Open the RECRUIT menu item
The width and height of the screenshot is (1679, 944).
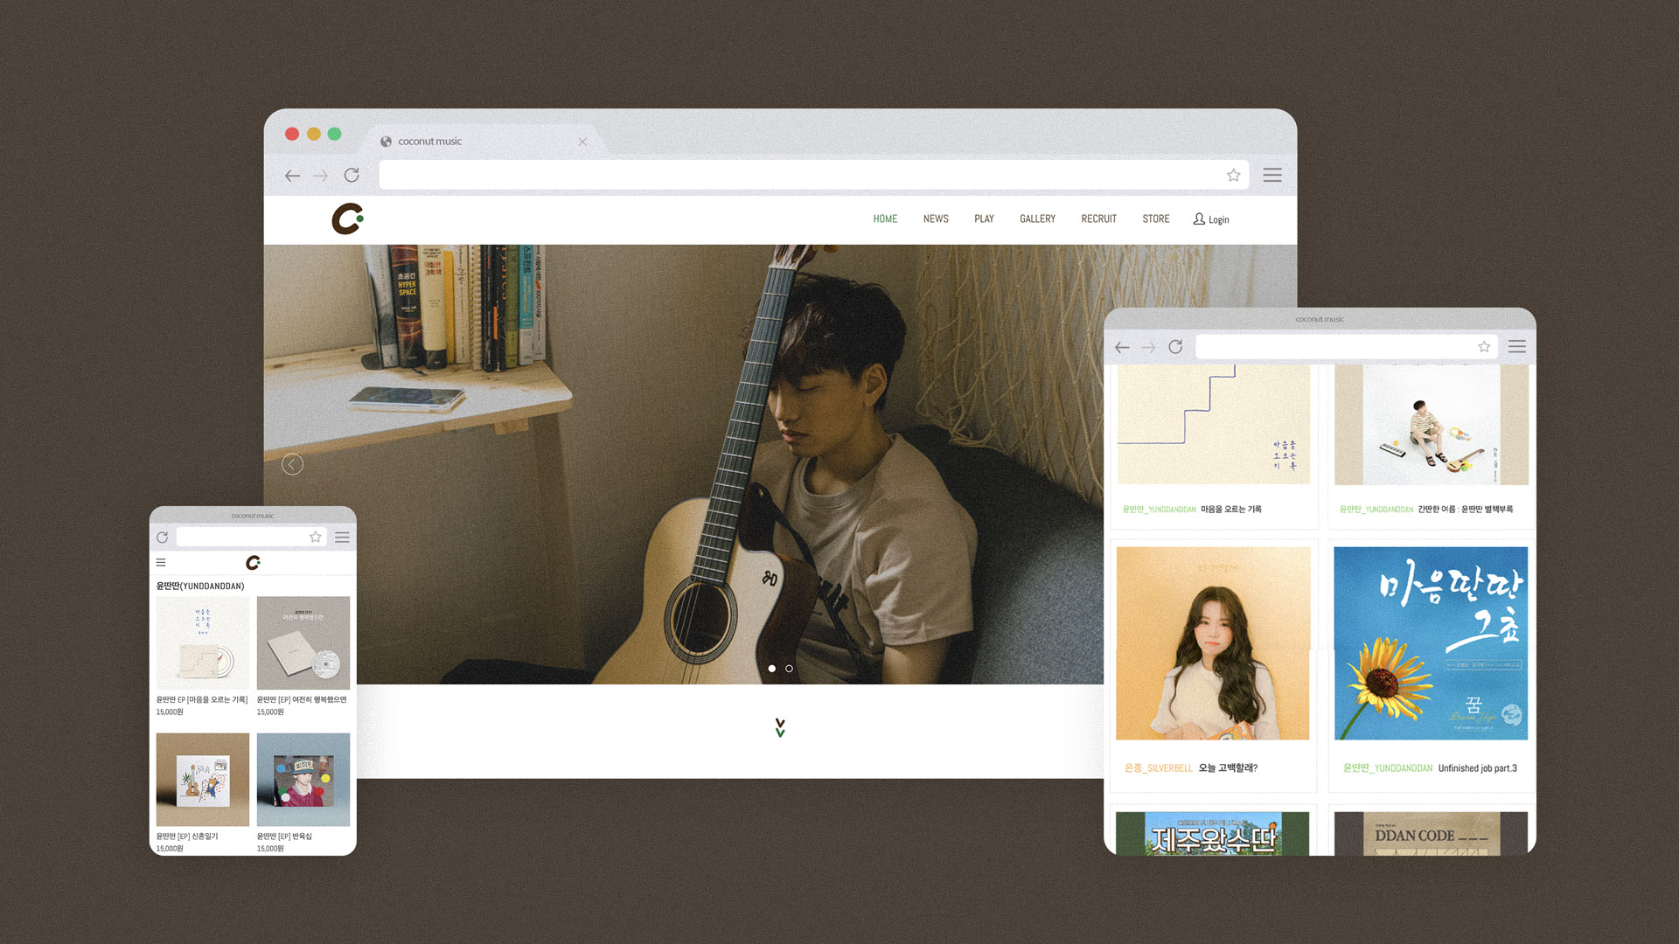point(1098,219)
